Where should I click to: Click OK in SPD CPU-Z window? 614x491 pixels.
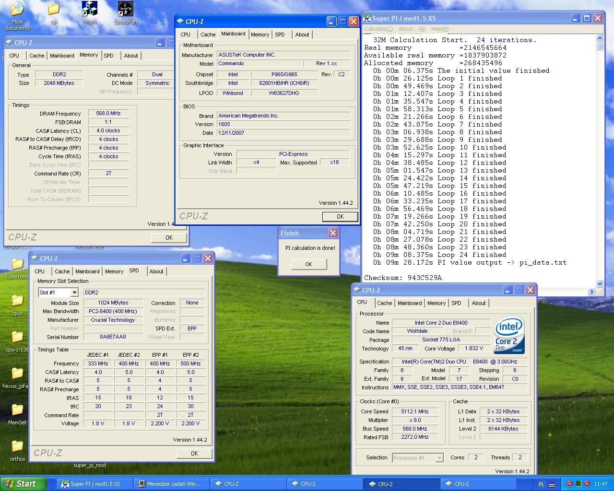click(x=194, y=453)
